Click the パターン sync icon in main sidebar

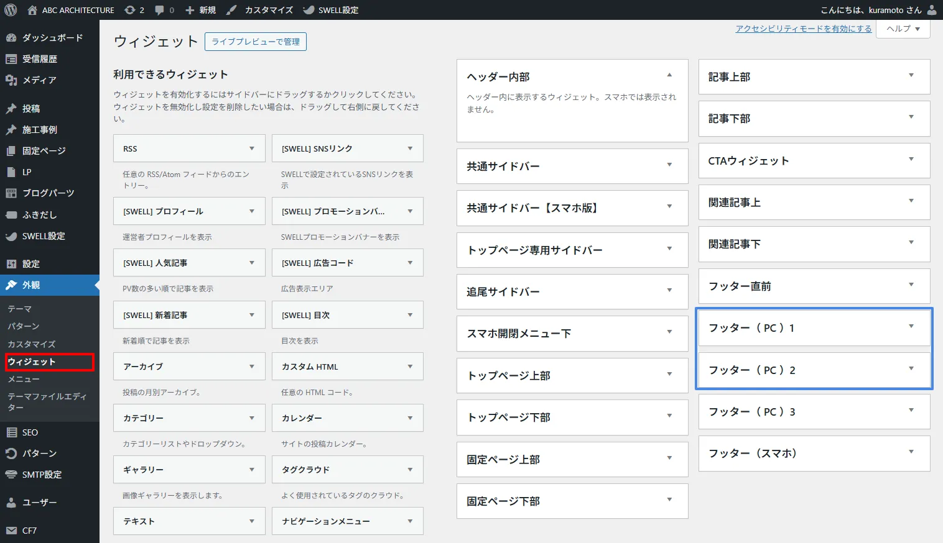coord(11,454)
